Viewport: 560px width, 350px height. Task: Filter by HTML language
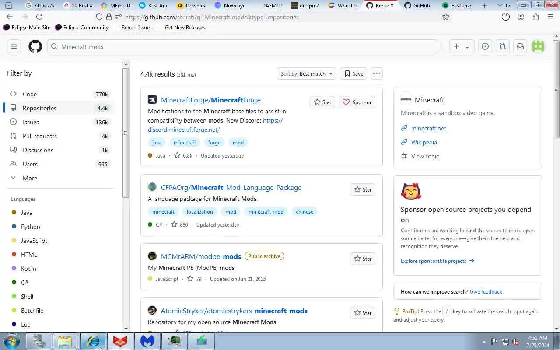(29, 255)
